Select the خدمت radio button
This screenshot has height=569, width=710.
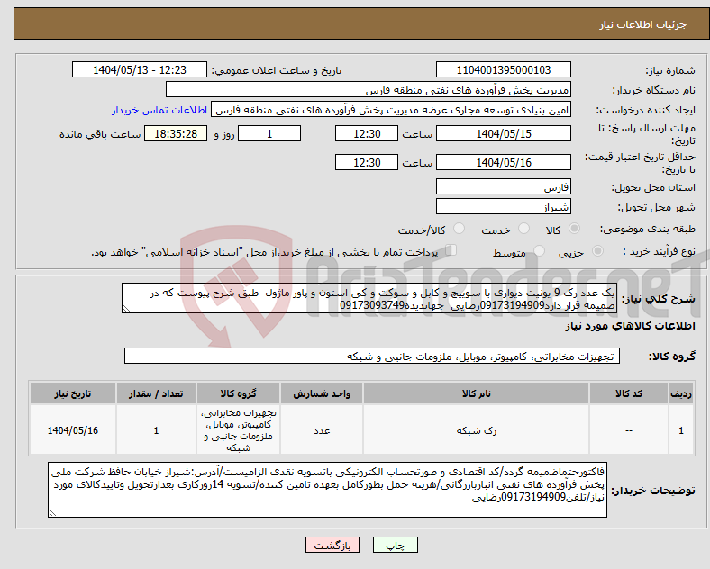click(x=523, y=229)
